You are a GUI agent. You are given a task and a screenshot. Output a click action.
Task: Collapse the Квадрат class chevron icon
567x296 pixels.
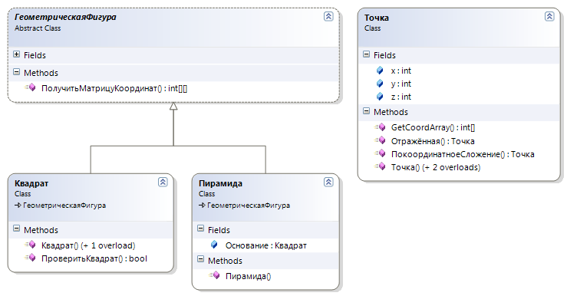click(163, 182)
